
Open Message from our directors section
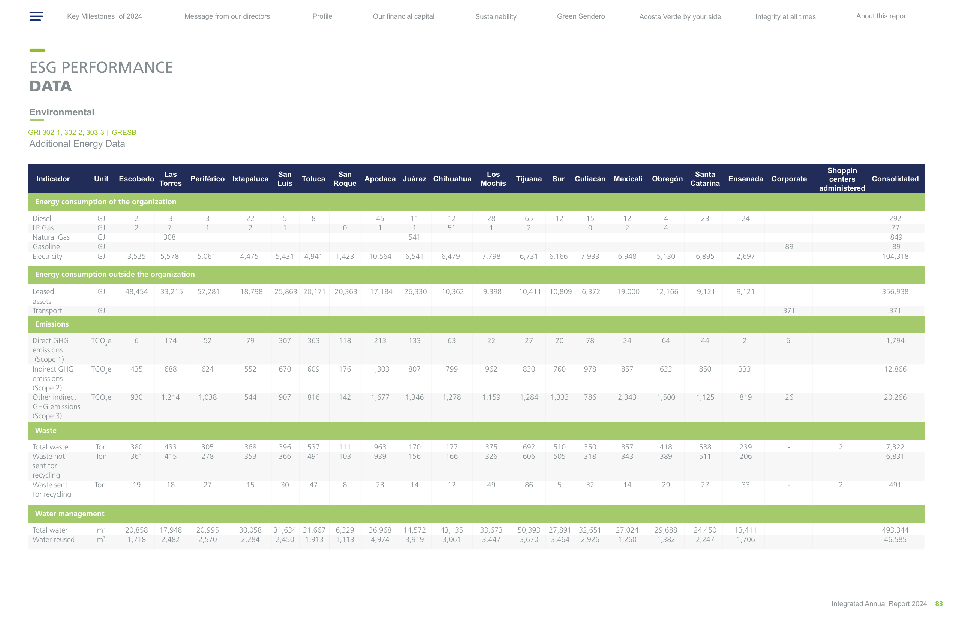tap(227, 16)
